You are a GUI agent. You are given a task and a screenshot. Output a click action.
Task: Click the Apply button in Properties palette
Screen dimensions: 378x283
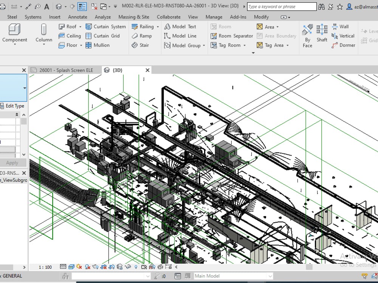pyautogui.click(x=13, y=163)
